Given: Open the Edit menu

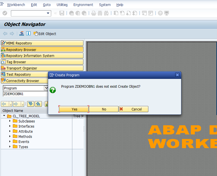Looking at the screenshot, I should (x=34, y=5).
